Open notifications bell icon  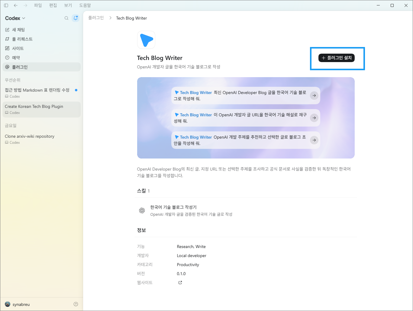76,18
